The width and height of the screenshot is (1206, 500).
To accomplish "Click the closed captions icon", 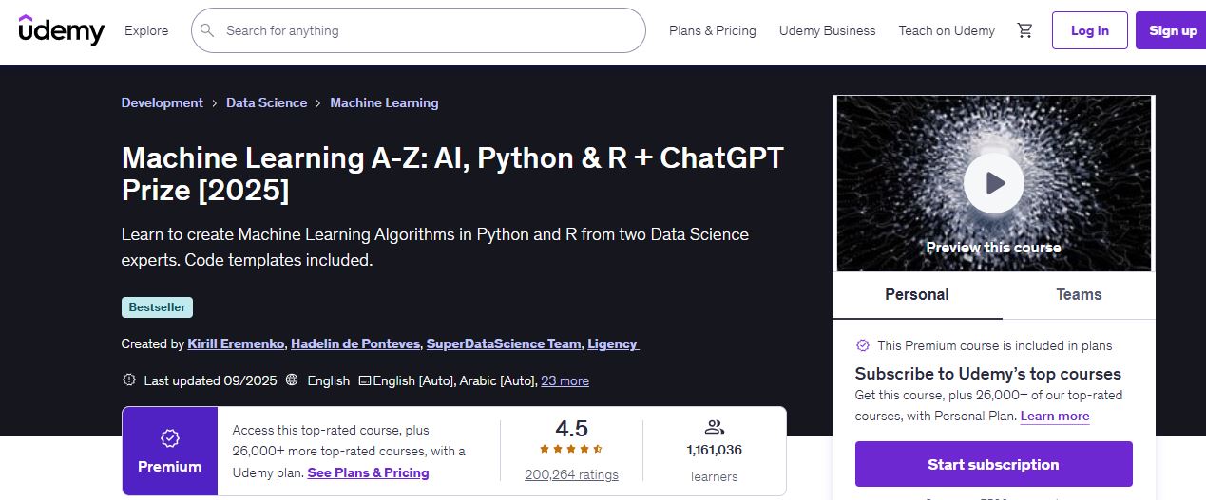I will coord(364,380).
